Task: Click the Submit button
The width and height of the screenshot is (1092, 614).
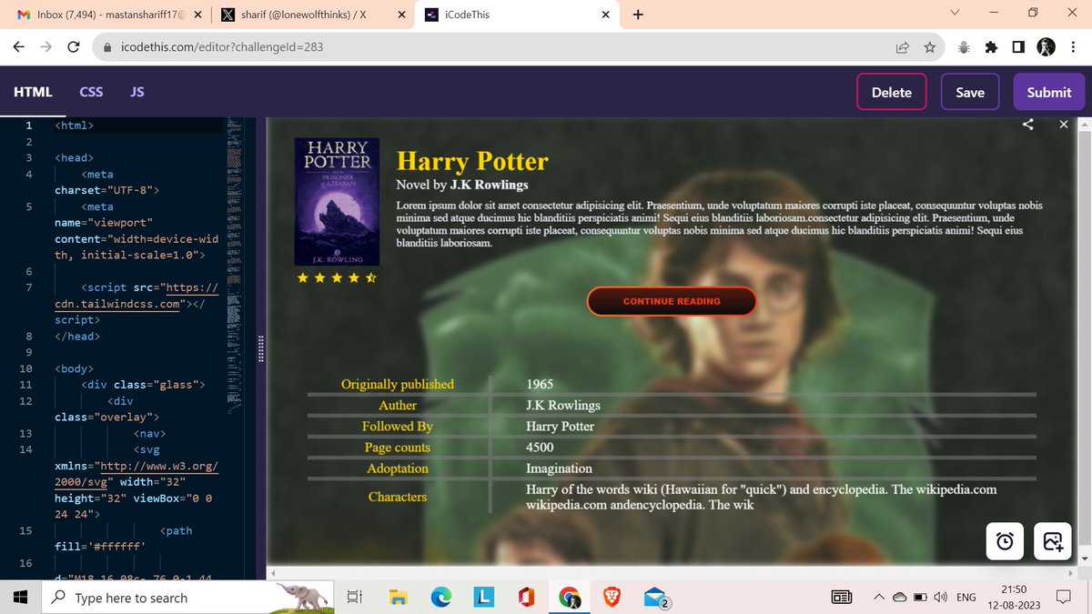Action: coord(1049,92)
